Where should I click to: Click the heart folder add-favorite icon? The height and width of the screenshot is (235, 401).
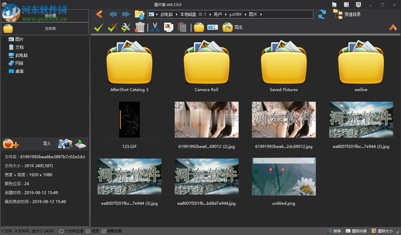coord(10,144)
